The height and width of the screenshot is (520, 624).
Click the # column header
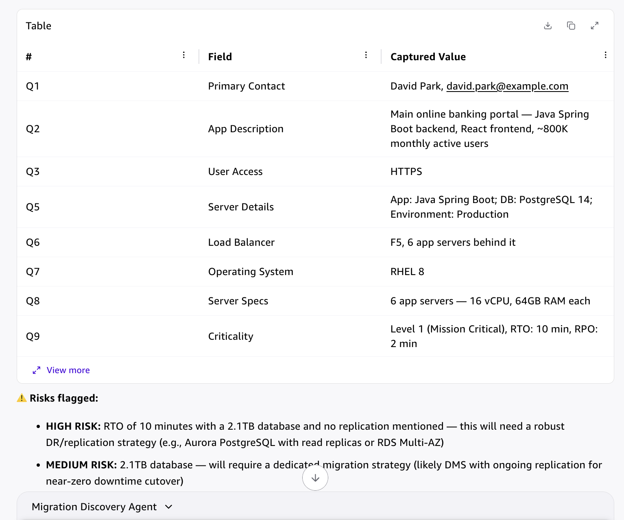[29, 57]
